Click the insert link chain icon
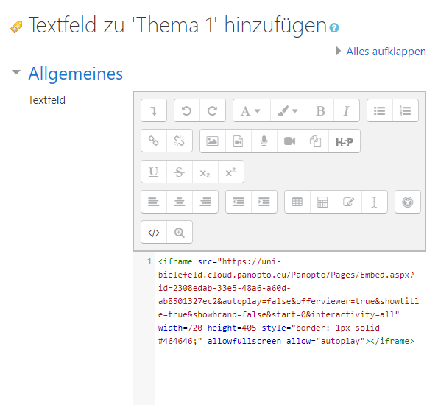Screen dimensions: 438x405 tap(154, 141)
